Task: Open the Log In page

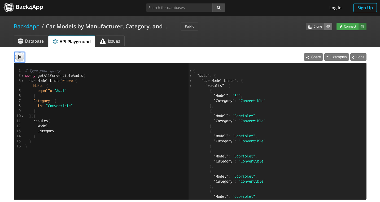Action: [335, 8]
